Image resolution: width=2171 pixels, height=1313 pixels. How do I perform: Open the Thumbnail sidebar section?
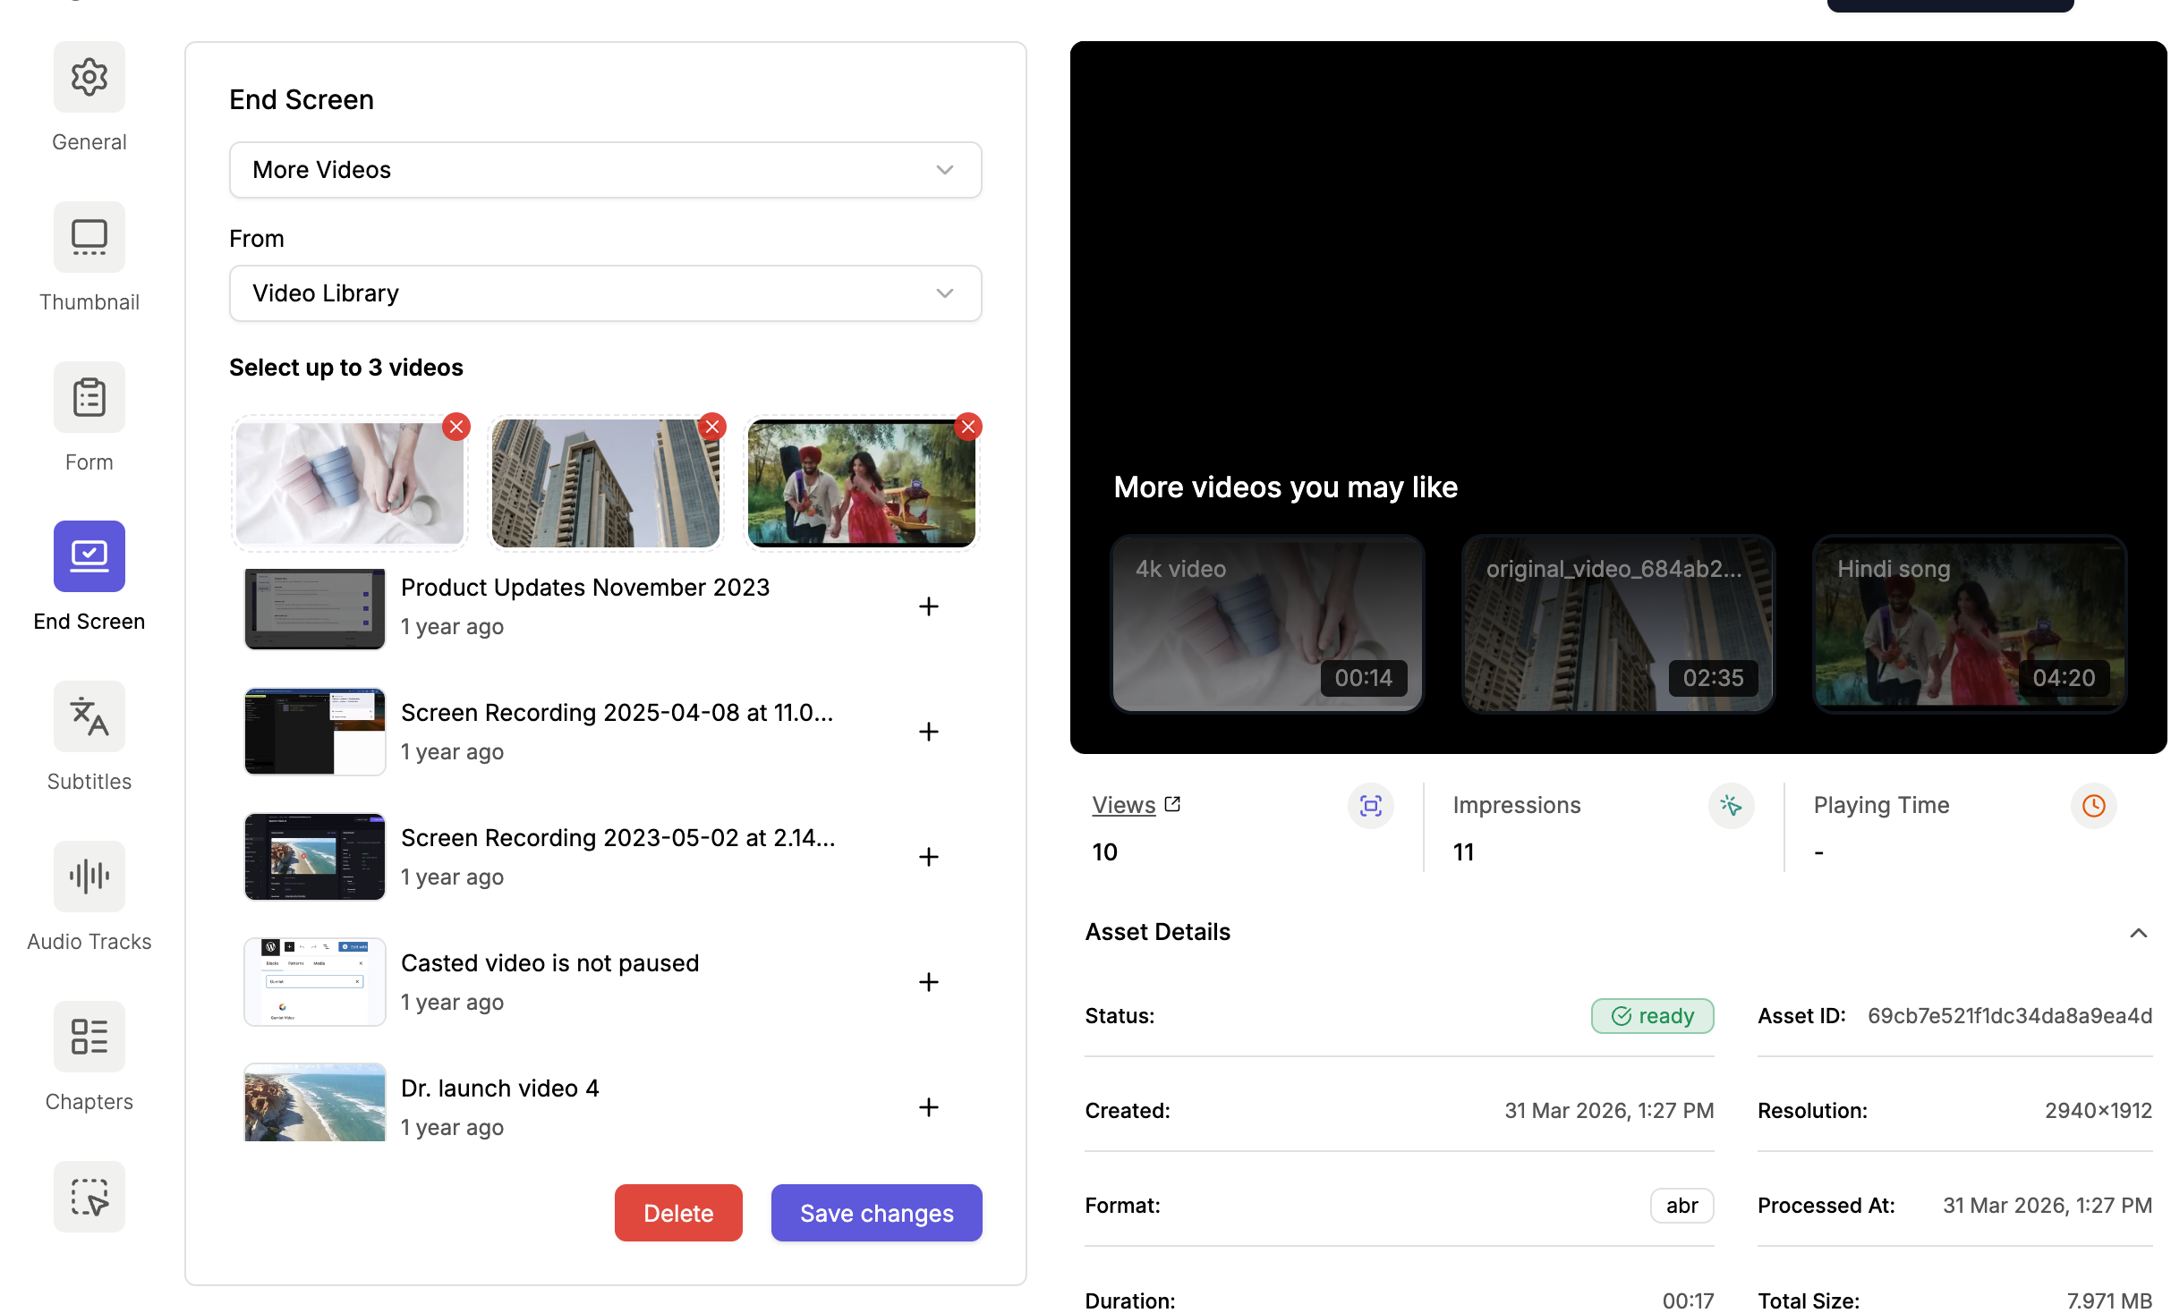point(89,238)
